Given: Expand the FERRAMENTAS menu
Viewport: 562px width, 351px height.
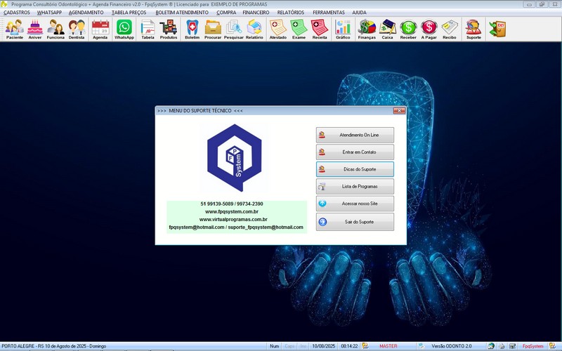Looking at the screenshot, I should click(329, 13).
